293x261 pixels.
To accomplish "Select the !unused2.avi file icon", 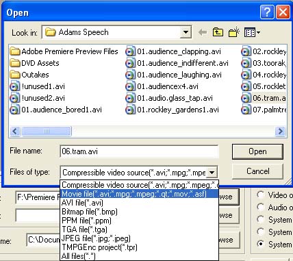I will click(14, 98).
